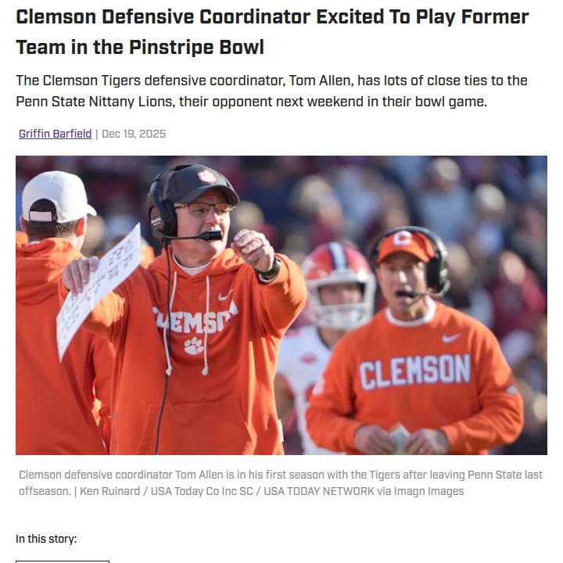Click the CLEMSON lettering on the right coach's sweatshirt
Viewport: 563px width, 563px height.
point(414,371)
